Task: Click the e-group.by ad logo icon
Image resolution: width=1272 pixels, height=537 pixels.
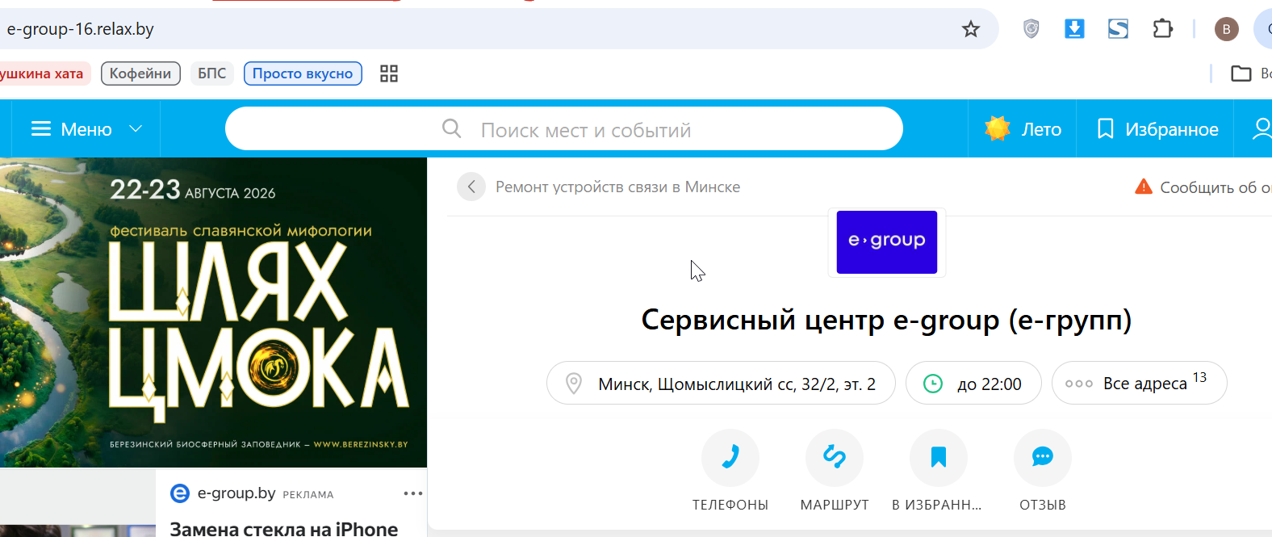Action: pyautogui.click(x=180, y=493)
